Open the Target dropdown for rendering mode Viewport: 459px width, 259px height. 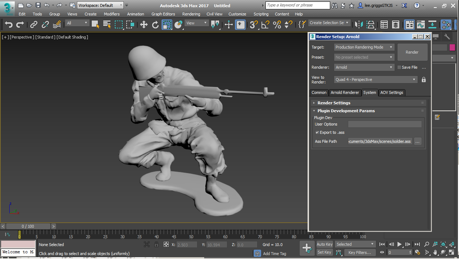point(364,47)
